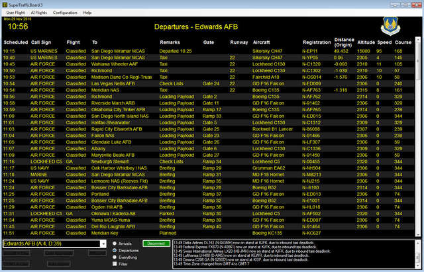Viewport: 424px width, 272px height.
Task: Click the Marysville Beale AFB destination
Action: [x=113, y=155]
